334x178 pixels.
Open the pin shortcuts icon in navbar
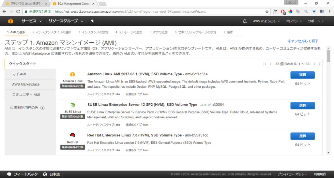(x=92, y=21)
